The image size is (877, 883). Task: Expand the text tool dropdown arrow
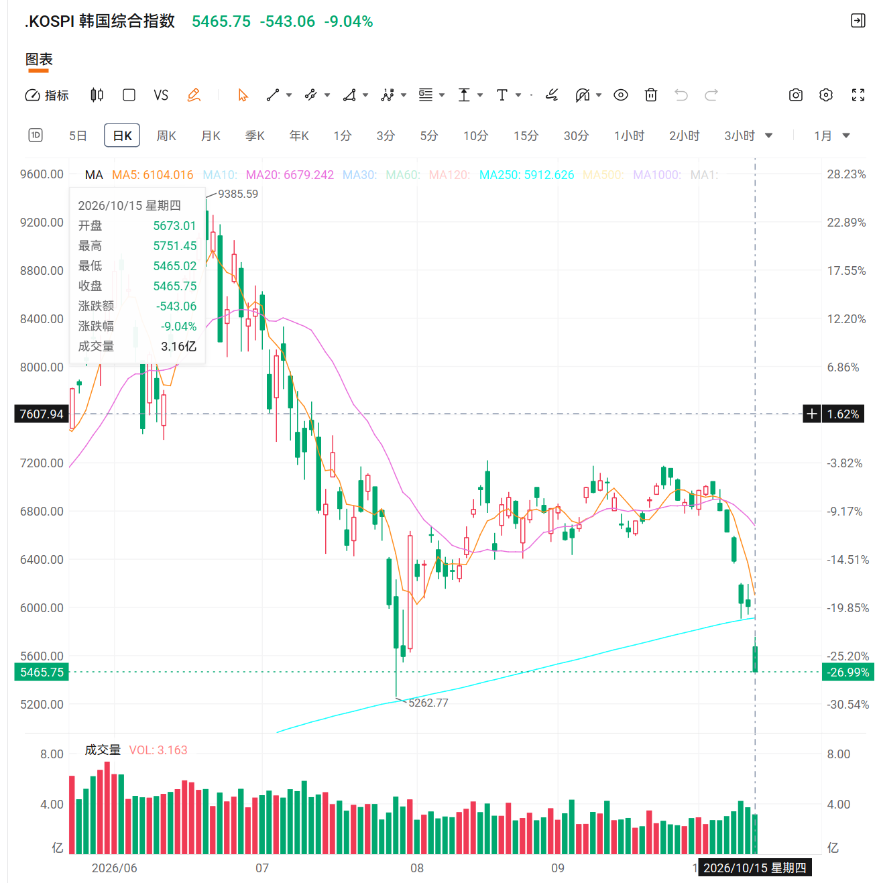pos(518,95)
